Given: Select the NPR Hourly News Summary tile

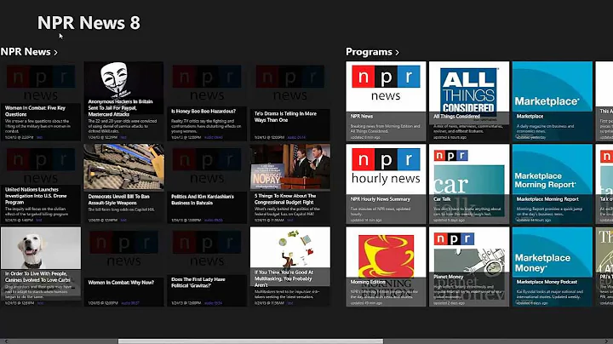Looking at the screenshot, I should (x=386, y=184).
